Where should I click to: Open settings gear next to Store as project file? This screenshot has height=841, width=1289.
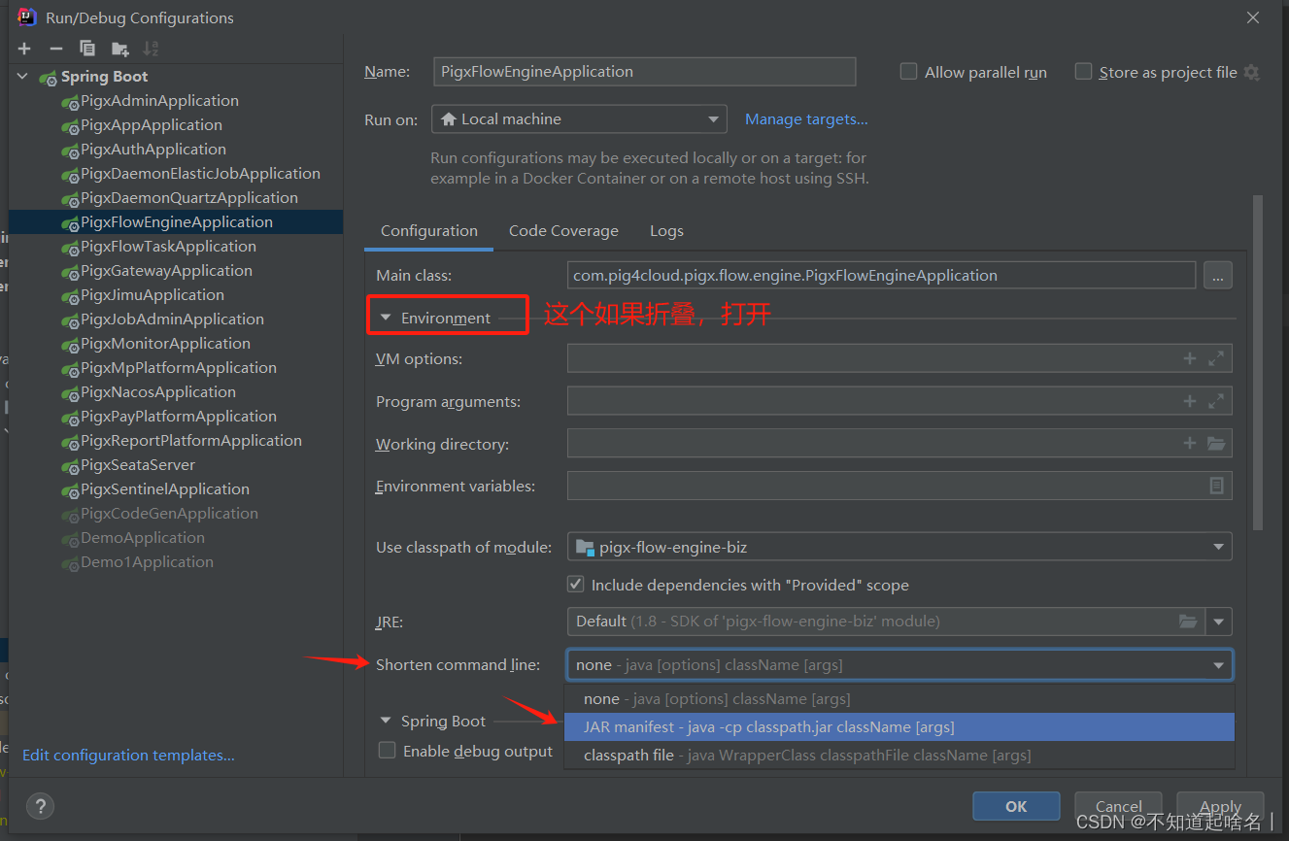(1251, 72)
